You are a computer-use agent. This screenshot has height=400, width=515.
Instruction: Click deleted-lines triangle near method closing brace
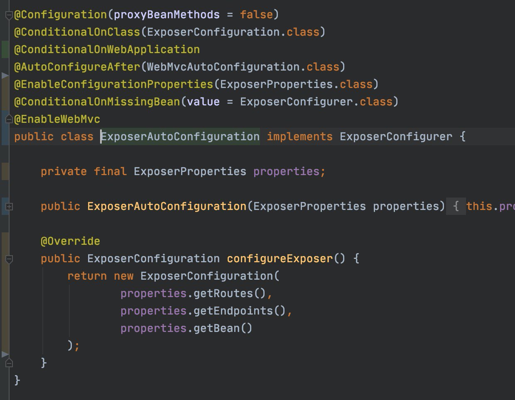5,354
